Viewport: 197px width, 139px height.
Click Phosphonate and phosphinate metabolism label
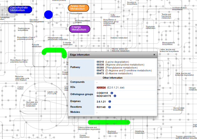[x=58, y=38]
